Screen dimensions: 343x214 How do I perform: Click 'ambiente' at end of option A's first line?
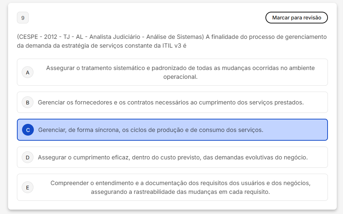tap(303, 68)
